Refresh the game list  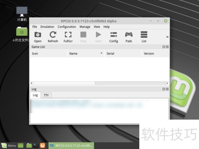[53, 37]
